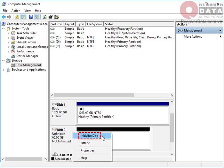Expand the Event Viewer tree node
The image size is (224, 168).
coord(8,38)
